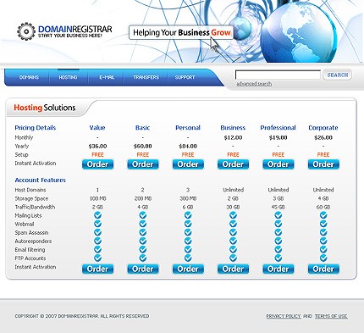
Task: Click Mailing Lists checkmark for Business plan
Action: point(233,215)
